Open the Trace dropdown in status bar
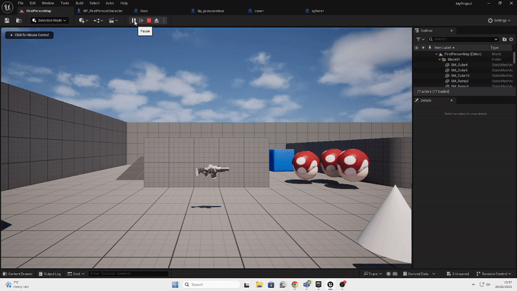 (x=373, y=274)
